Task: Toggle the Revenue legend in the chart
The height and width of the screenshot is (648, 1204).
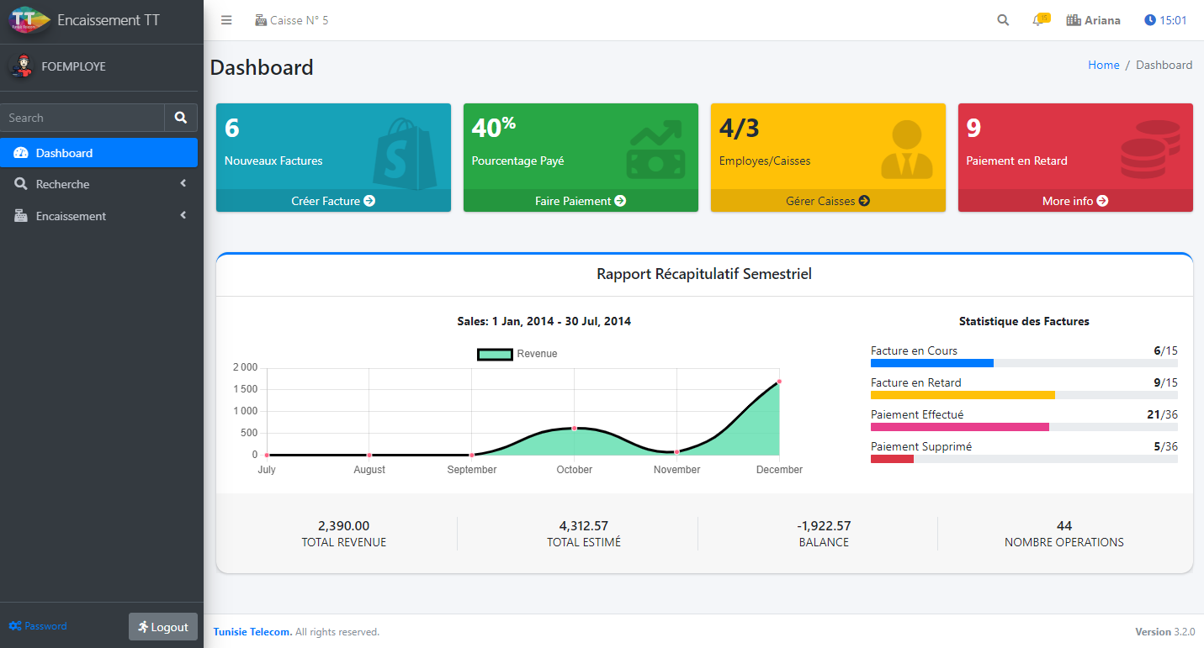Action: coord(517,354)
